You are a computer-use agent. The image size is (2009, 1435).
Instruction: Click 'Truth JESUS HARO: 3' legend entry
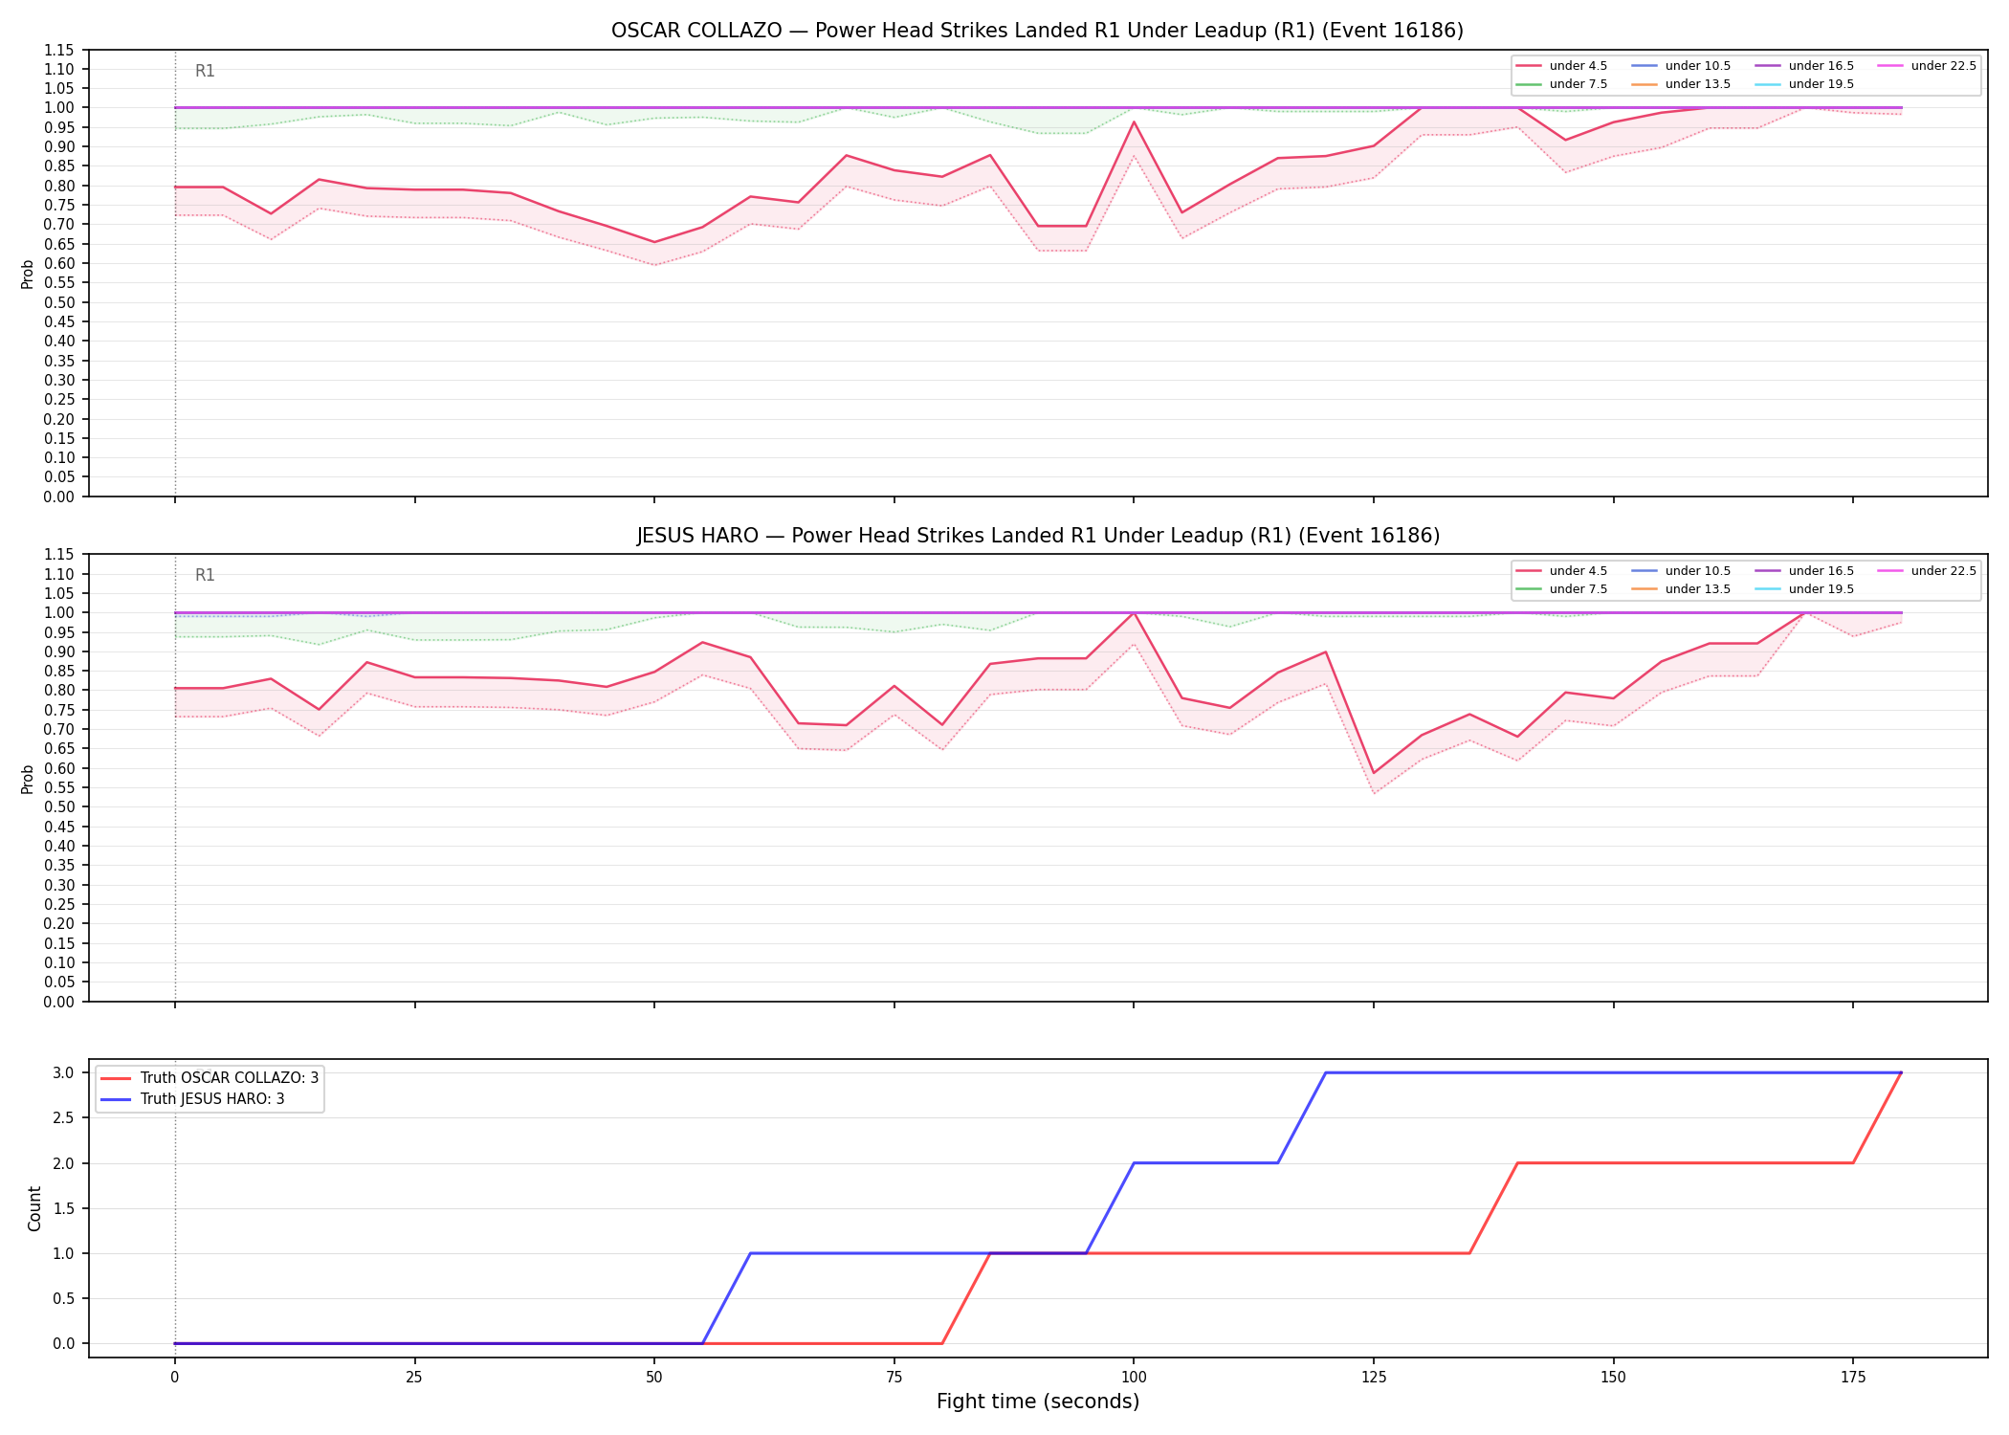click(192, 1099)
